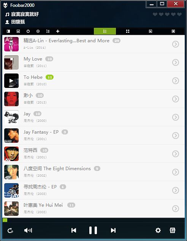
Task: Click the plus icon to add music
Action: [58, 31]
